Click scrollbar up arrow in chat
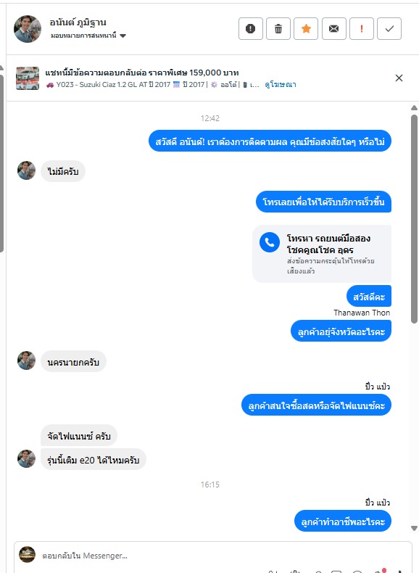 click(414, 108)
